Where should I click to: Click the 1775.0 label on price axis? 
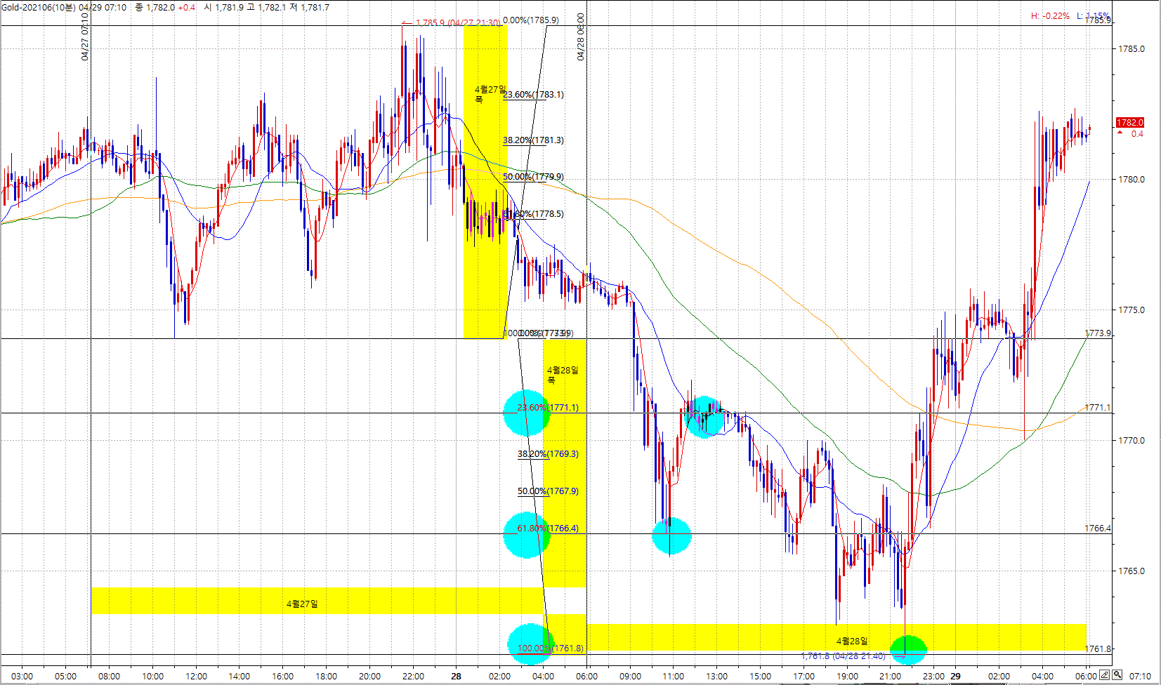click(x=1131, y=310)
